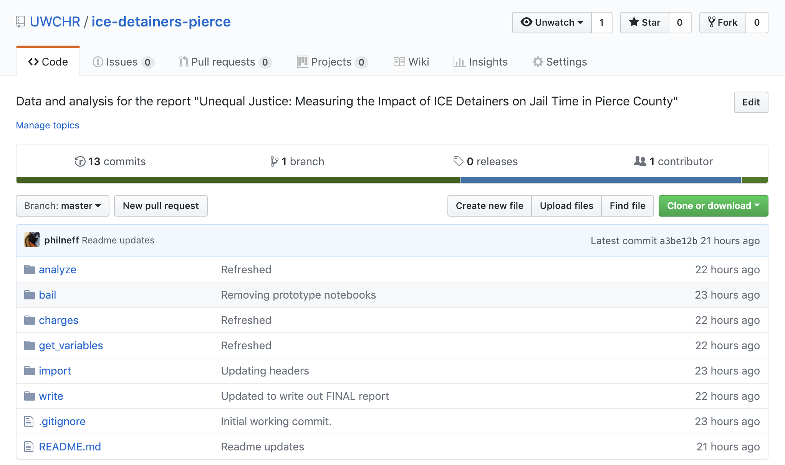Click the tag icon for releases

point(458,161)
